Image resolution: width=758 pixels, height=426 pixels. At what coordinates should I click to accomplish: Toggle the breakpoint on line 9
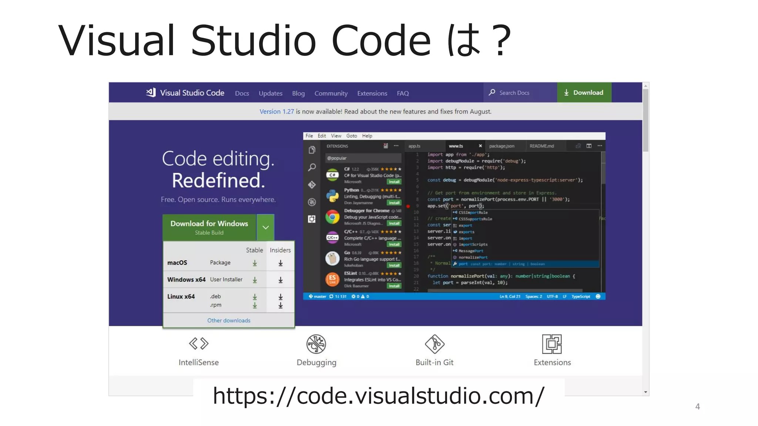coord(408,206)
